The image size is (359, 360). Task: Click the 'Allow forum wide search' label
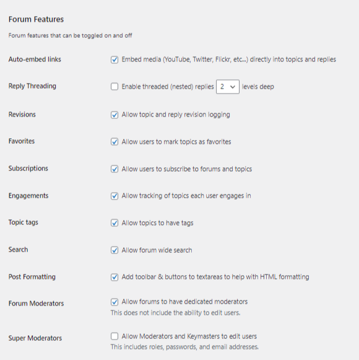tap(157, 250)
